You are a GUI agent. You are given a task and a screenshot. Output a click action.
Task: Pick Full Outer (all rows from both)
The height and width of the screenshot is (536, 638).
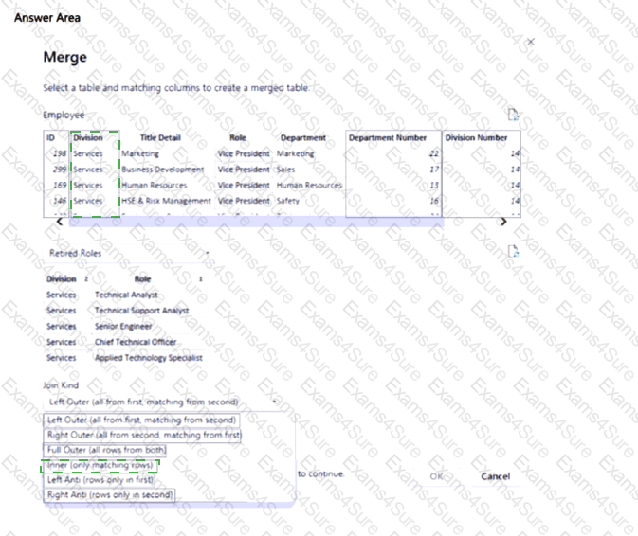[106, 449]
